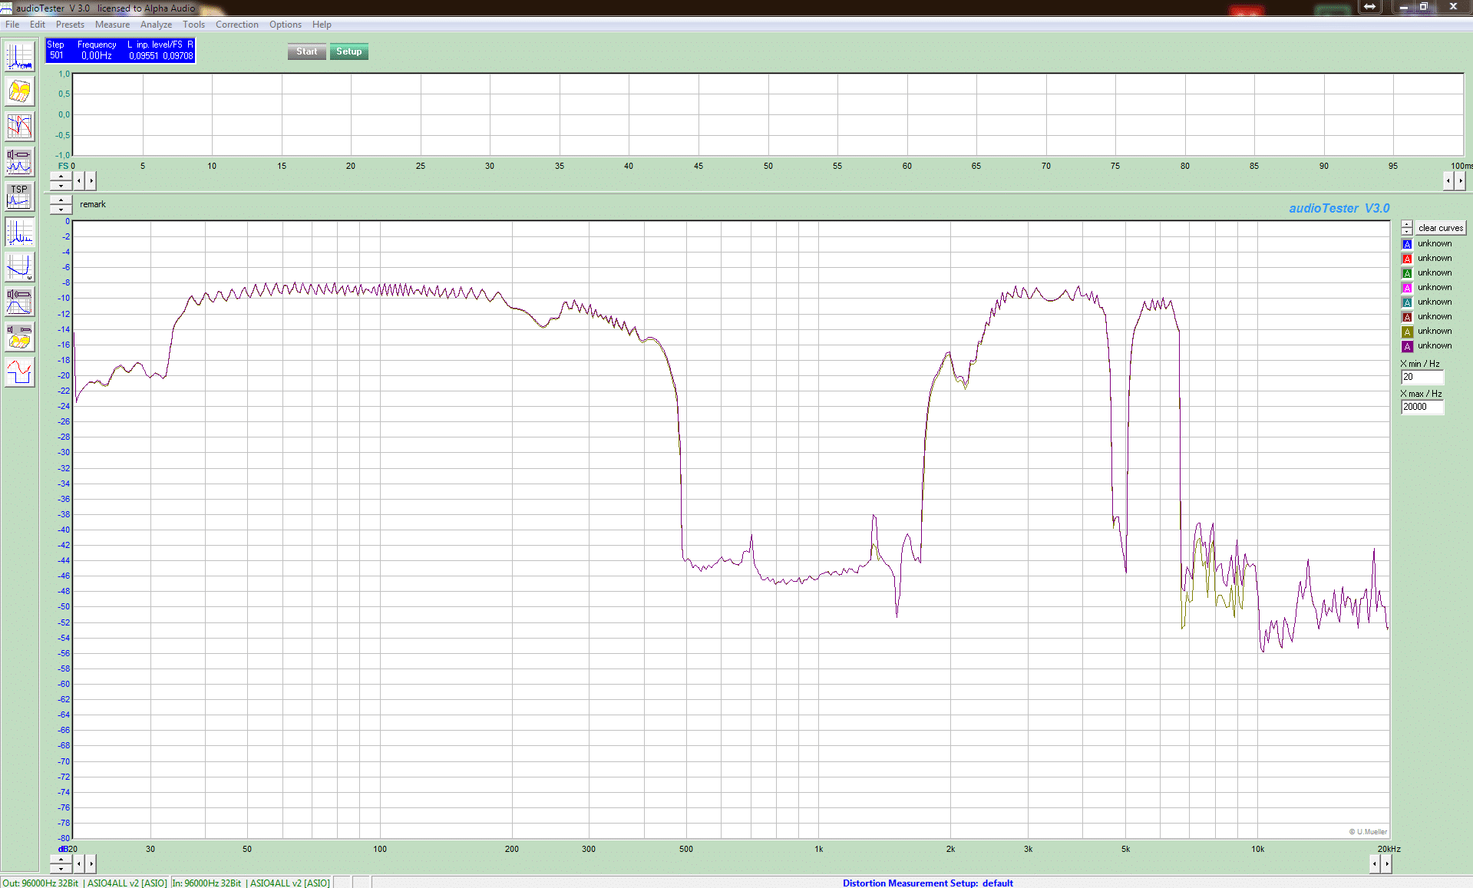The image size is (1473, 888).
Task: Toggle the red curve A marker
Action: pyautogui.click(x=1407, y=259)
